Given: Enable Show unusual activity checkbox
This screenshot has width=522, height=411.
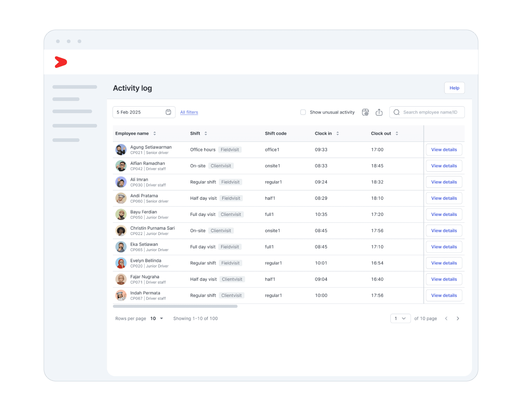Looking at the screenshot, I should (x=303, y=112).
